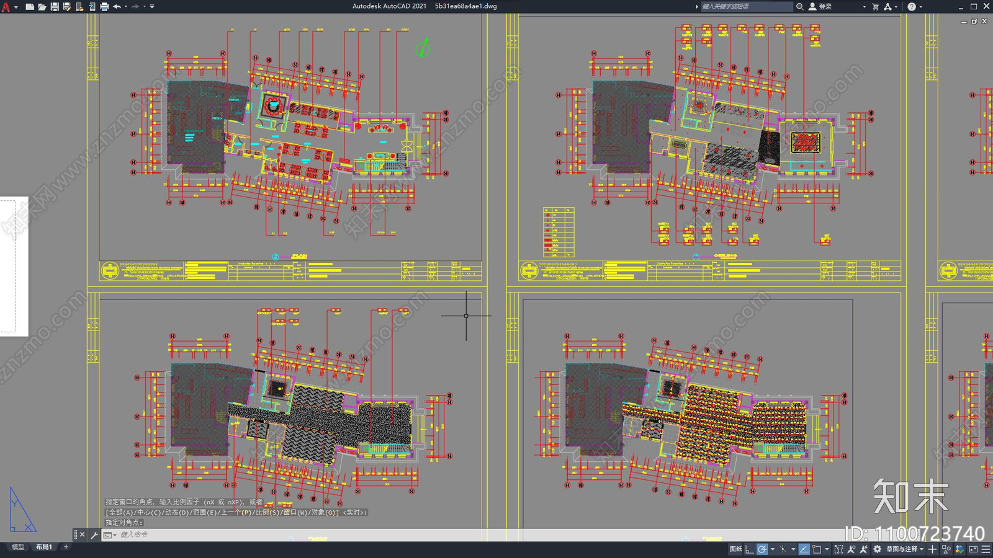This screenshot has height=558, width=993.
Task: Open status bar customization menu
Action: tap(986, 549)
